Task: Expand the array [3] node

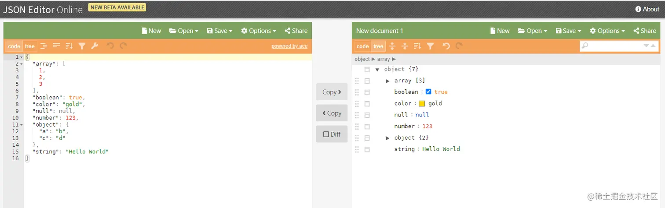Action: [x=387, y=81]
